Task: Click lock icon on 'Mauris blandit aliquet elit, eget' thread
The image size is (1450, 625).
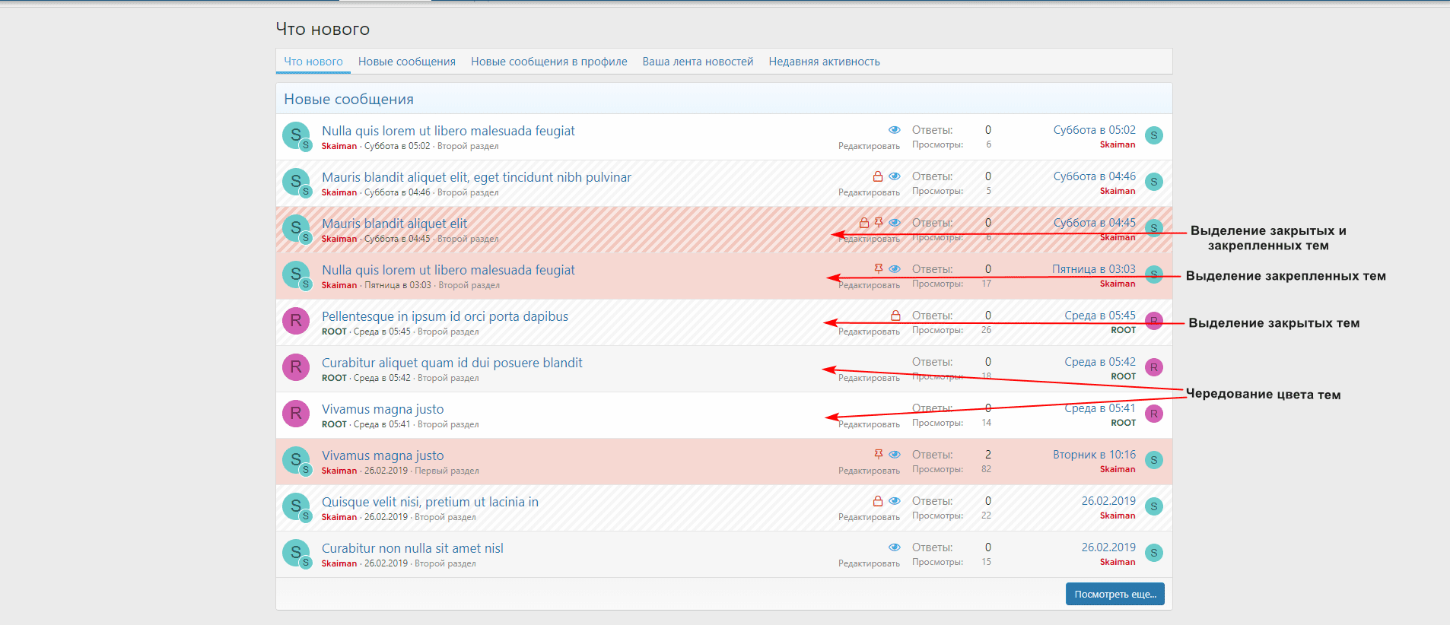Action: 878,176
